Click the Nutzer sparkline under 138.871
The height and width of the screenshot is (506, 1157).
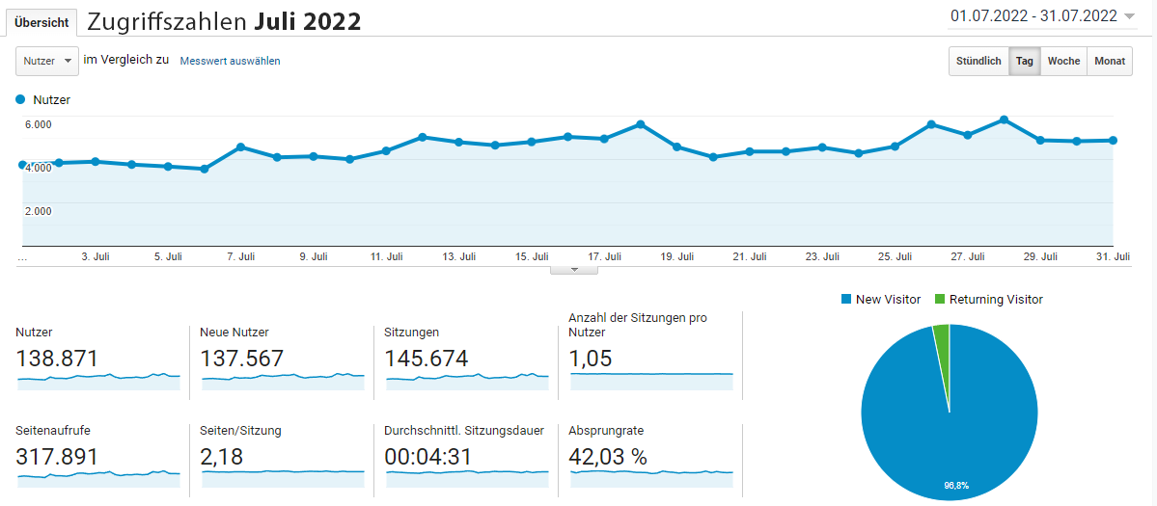coord(98,379)
